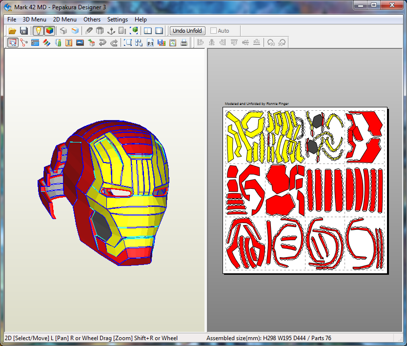Click the clipboard with green arrow icon

[173, 42]
